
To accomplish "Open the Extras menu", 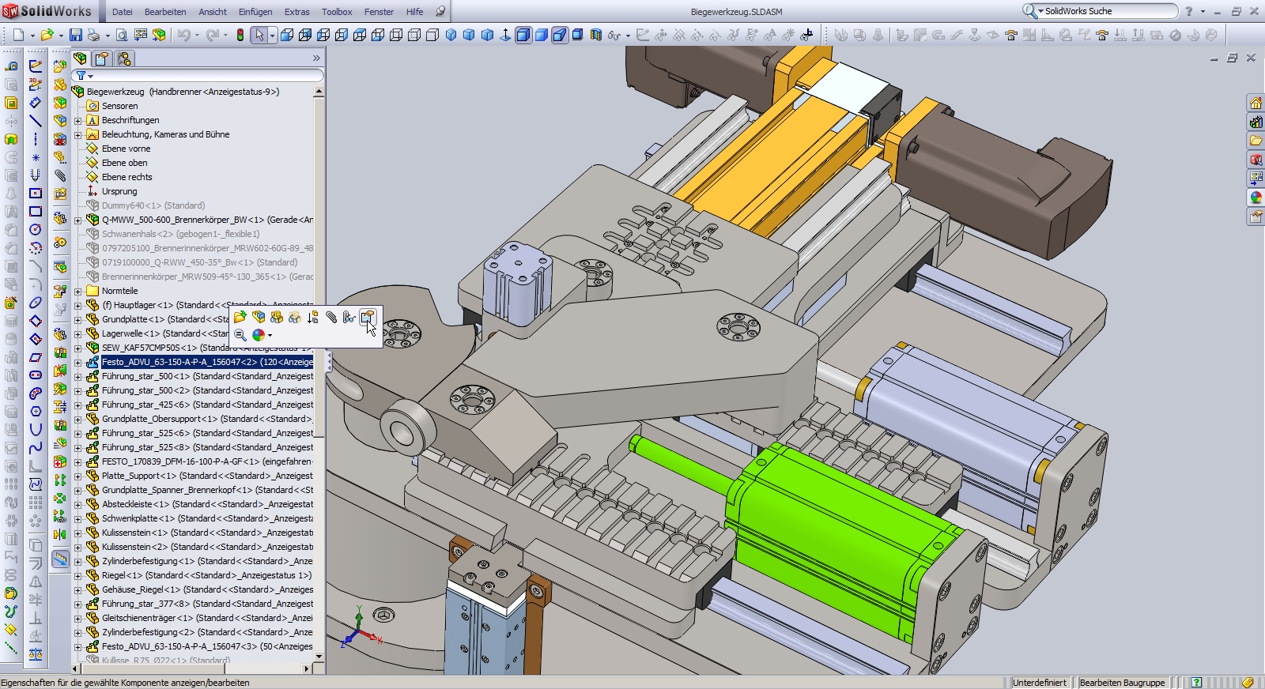I will click(x=296, y=12).
